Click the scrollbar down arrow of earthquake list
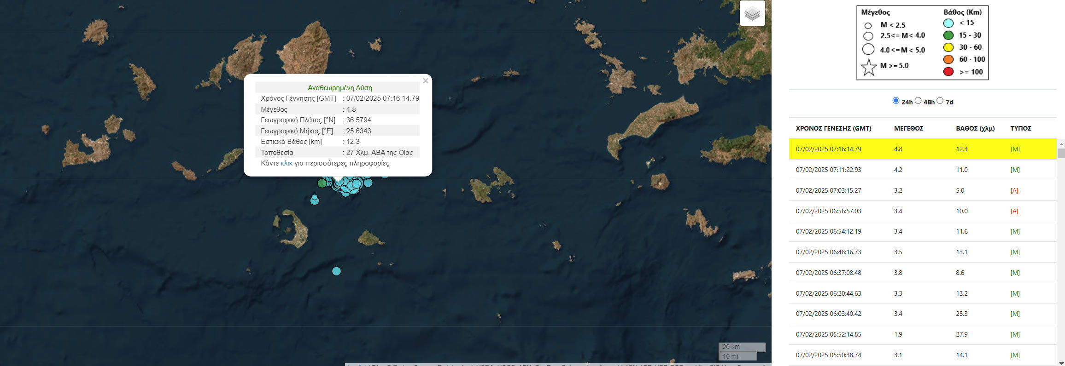This screenshot has height=366, width=1065. point(1061,362)
